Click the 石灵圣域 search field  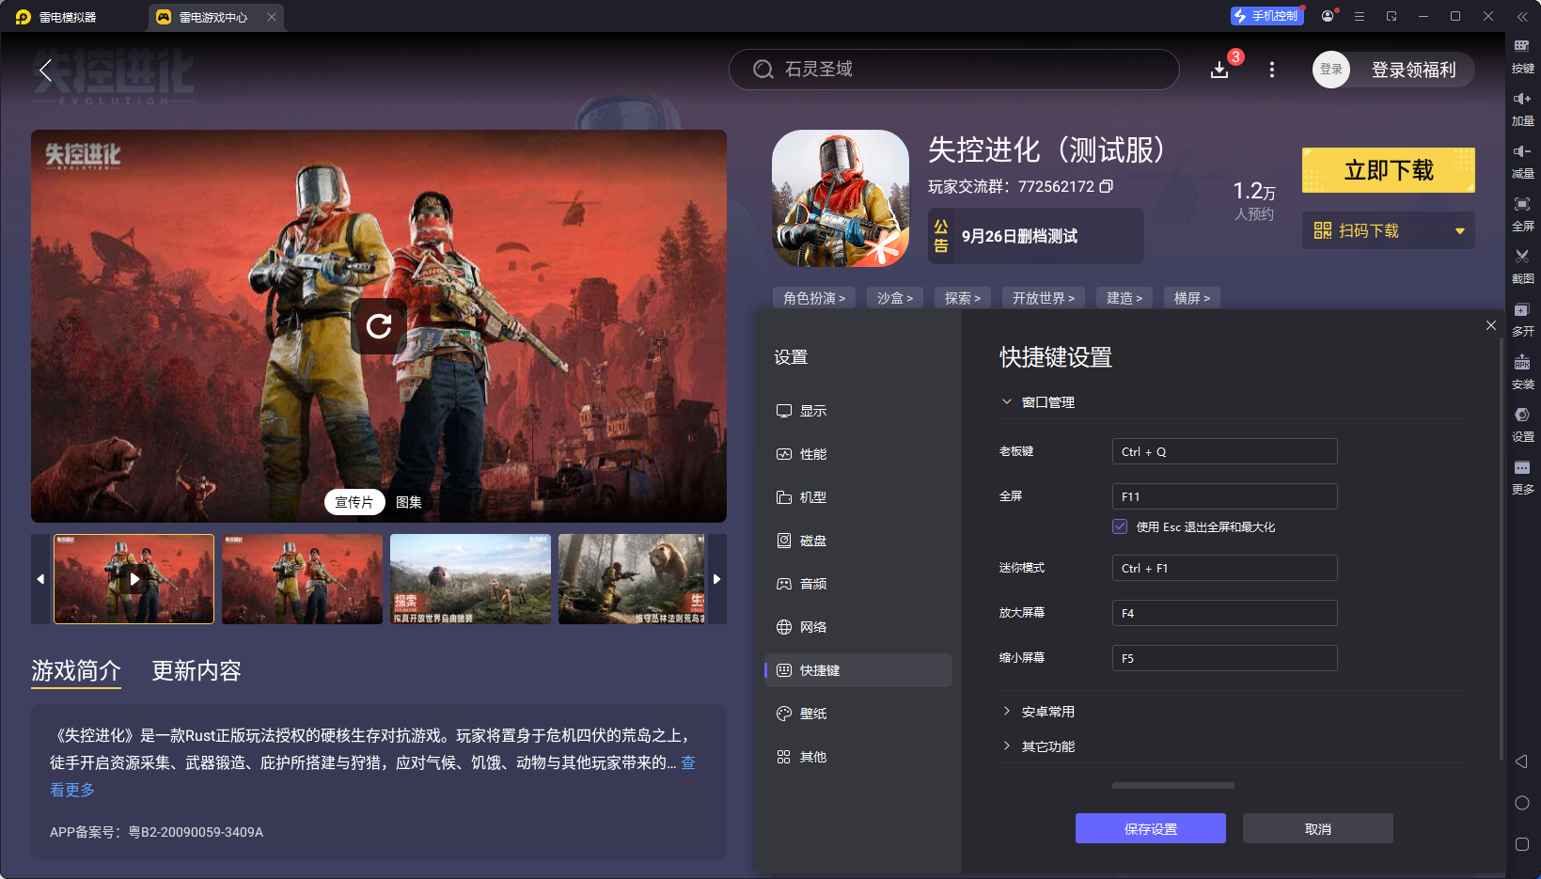coord(954,70)
